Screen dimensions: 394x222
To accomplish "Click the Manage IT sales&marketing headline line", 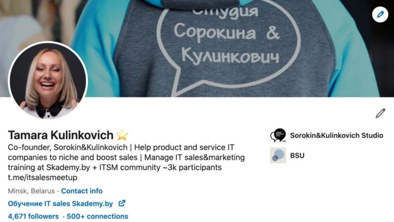I will click(x=195, y=157).
